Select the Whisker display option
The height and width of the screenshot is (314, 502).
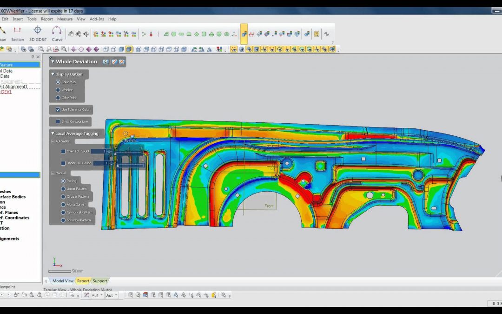coord(58,90)
